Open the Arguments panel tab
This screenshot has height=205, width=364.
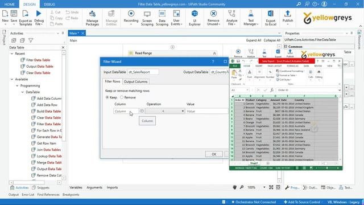[x=94, y=187]
